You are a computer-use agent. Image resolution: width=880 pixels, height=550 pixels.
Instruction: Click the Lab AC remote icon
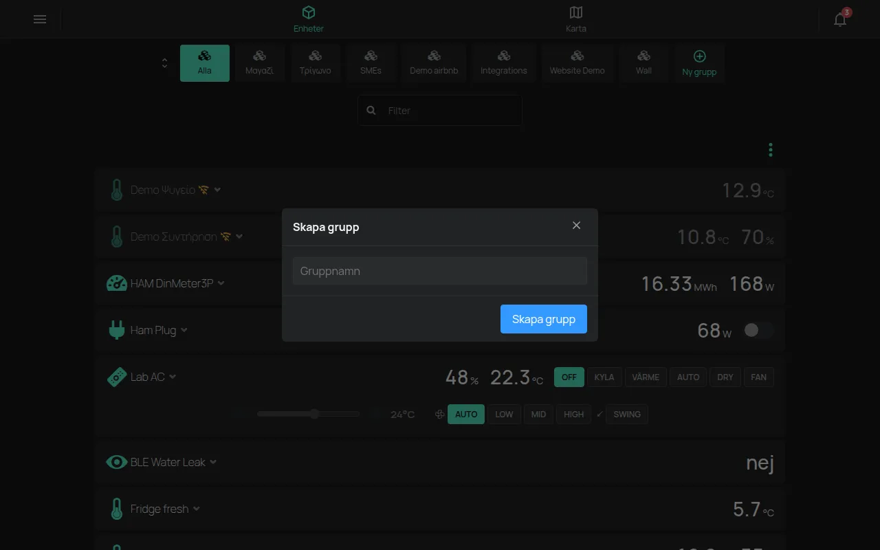click(x=117, y=377)
